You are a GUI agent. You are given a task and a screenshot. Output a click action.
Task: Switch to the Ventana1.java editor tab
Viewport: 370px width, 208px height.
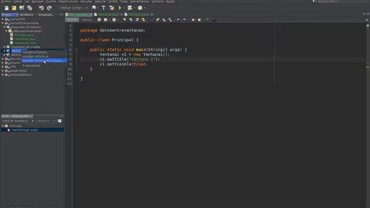click(x=108, y=14)
